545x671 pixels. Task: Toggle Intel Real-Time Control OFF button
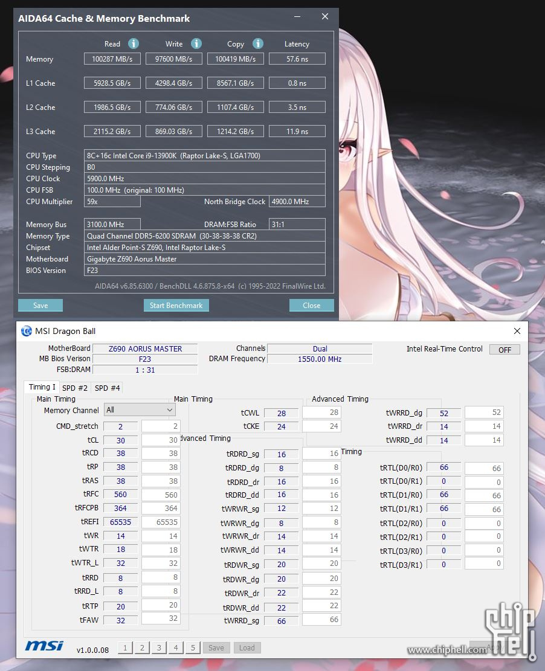click(x=505, y=350)
